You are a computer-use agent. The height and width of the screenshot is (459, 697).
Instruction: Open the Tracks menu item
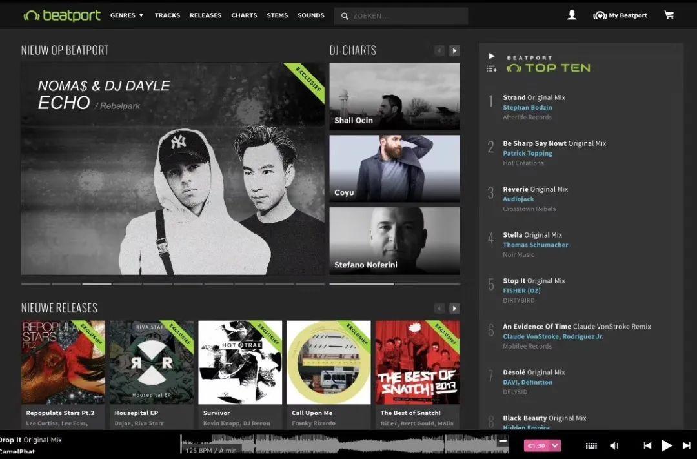point(167,15)
